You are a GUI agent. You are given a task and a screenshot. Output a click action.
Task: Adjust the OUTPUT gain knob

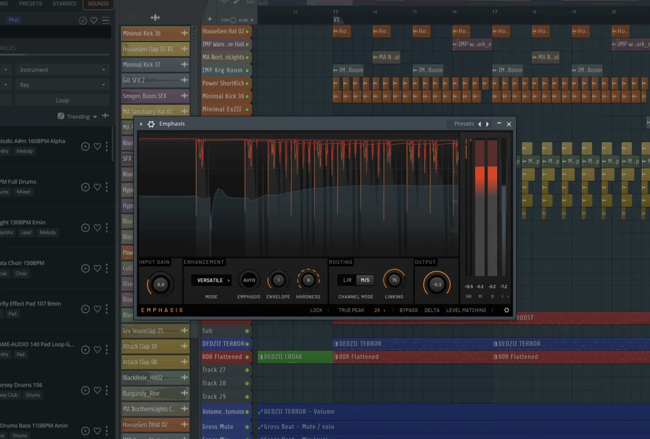[436, 284]
